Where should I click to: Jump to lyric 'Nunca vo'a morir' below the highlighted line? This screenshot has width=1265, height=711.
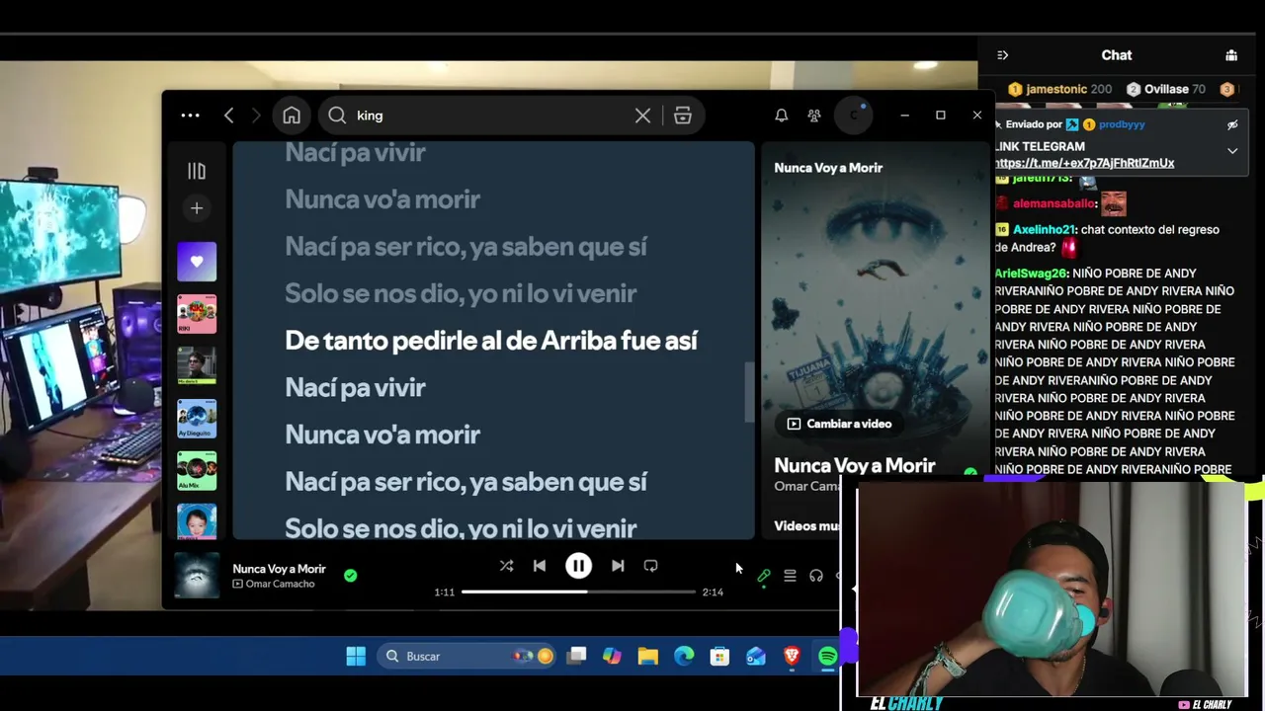(382, 434)
